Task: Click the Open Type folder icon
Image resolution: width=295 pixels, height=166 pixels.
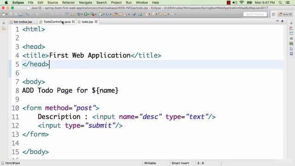Action: click(x=116, y=14)
